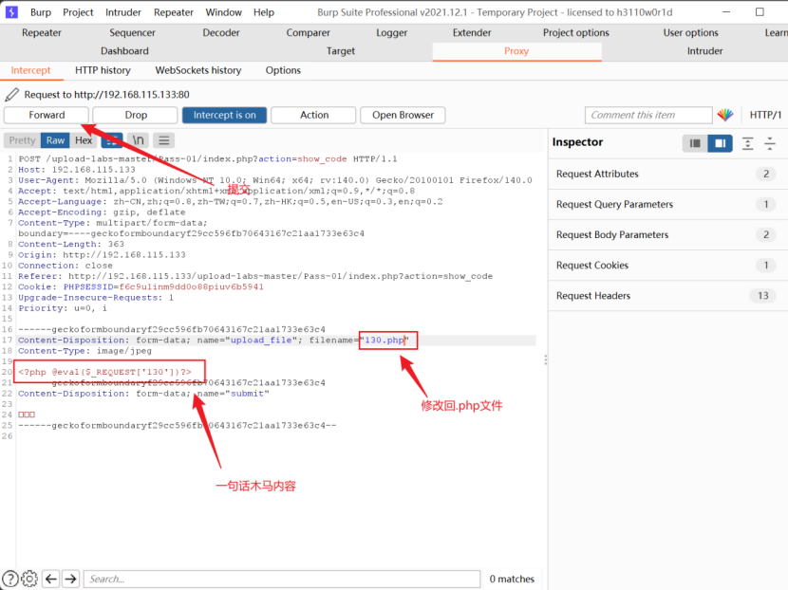Switch to the Dashboard tab
Screen dimensions: 788x590
(x=124, y=51)
